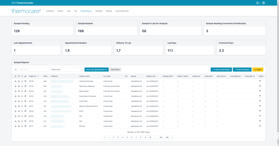Open the Feedback menu item
This screenshot has width=279, height=146.
point(99,11)
